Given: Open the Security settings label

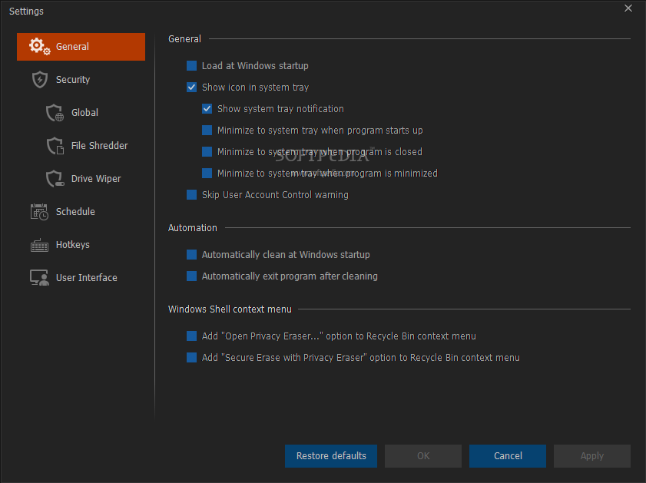Looking at the screenshot, I should pos(73,79).
